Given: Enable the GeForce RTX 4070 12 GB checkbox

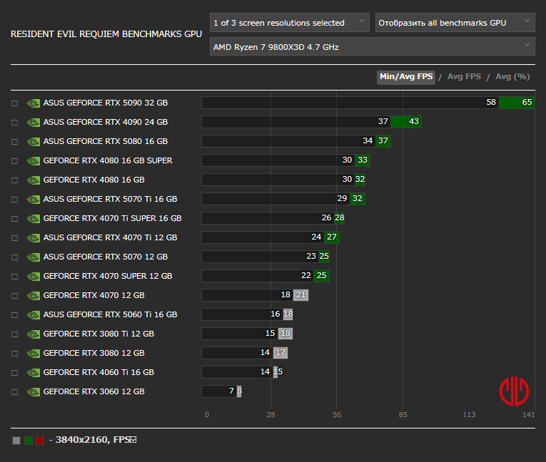Looking at the screenshot, I should [x=14, y=295].
